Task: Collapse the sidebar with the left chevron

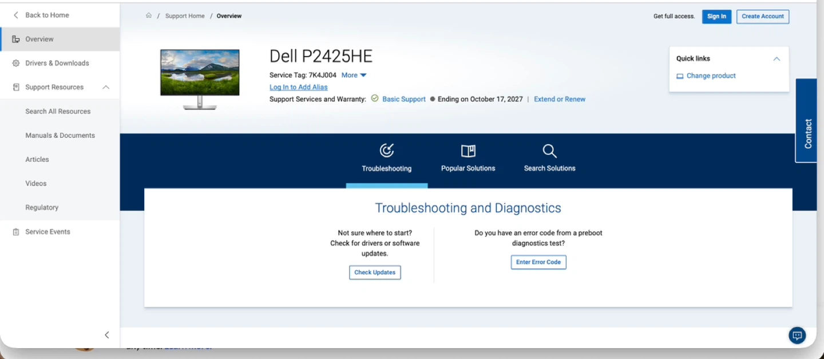Action: [106, 335]
